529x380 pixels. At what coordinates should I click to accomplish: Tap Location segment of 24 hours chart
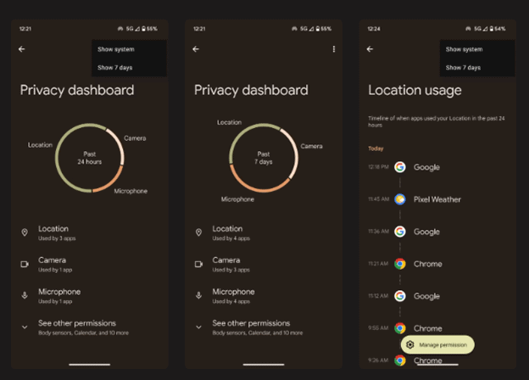[x=58, y=159]
